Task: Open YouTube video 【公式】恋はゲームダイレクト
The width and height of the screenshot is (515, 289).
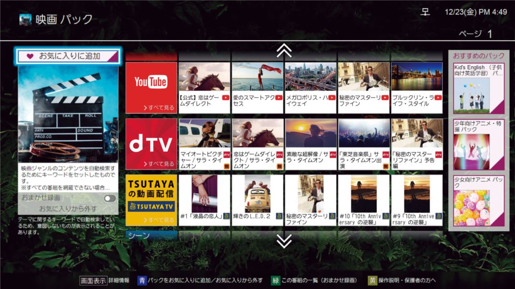Action: [204, 88]
